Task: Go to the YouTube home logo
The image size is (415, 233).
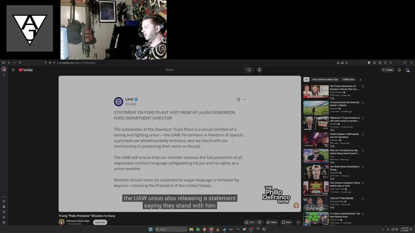Action: coord(26,70)
